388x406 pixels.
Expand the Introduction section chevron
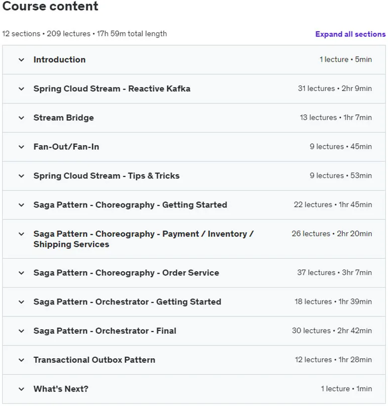click(x=21, y=60)
